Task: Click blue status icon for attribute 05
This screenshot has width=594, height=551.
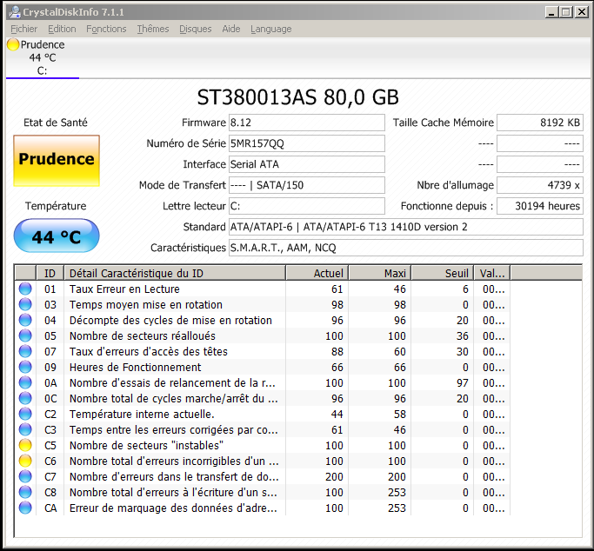Action: pos(25,335)
